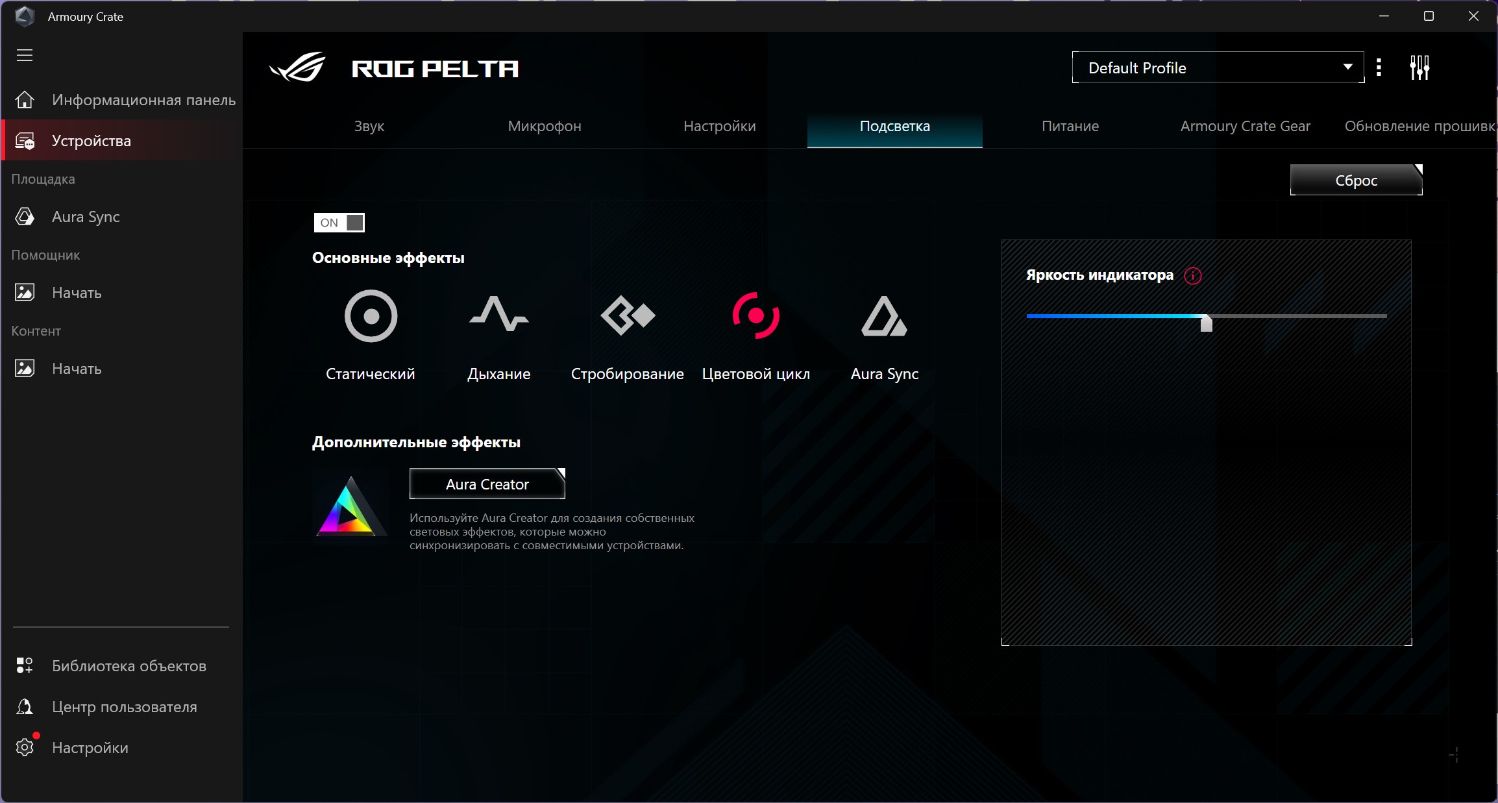The image size is (1498, 803).
Task: Click the image icon under Контент
Action: 25,369
